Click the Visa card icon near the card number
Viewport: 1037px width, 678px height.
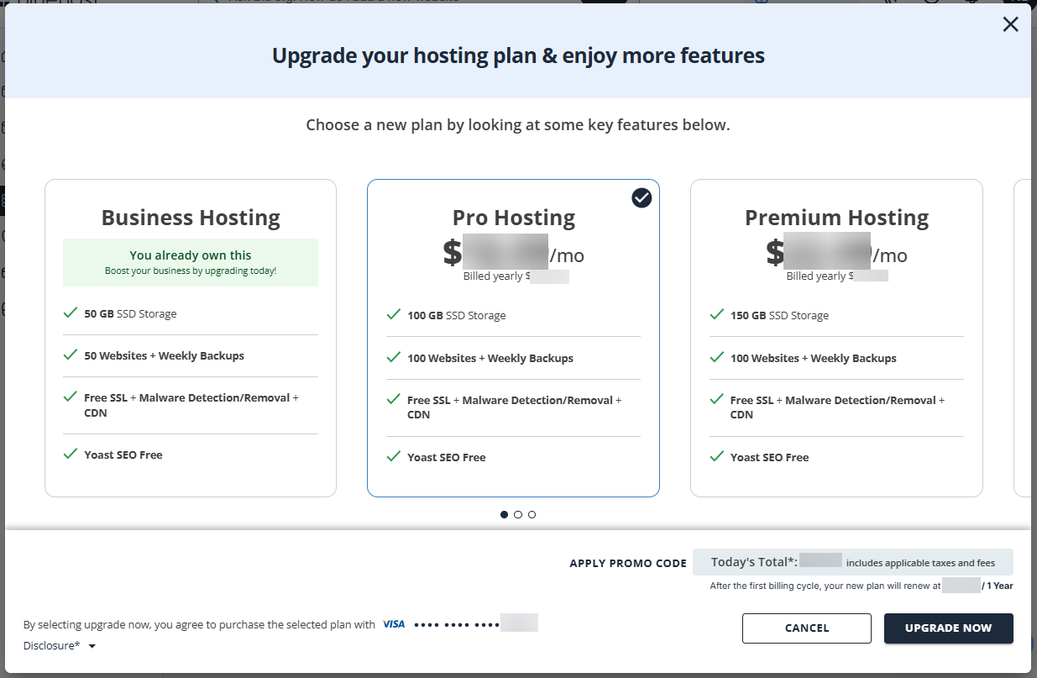click(394, 623)
